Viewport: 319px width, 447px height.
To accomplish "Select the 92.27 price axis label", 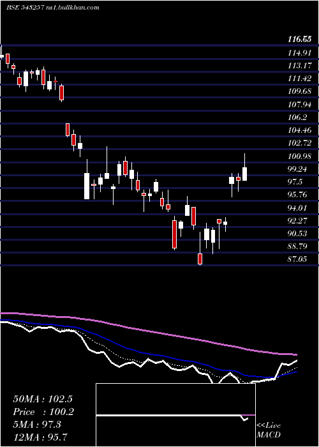I will click(x=297, y=220).
